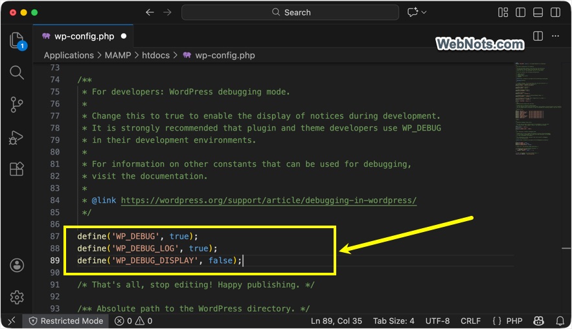Change the Tab Size: 4 setting
572x329 pixels.
(x=394, y=321)
